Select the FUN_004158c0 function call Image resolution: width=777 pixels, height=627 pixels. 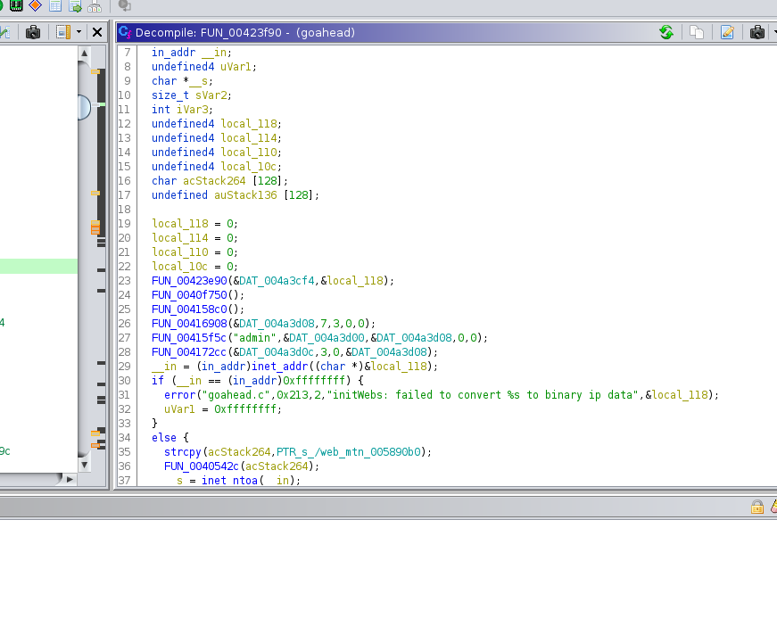tap(189, 309)
